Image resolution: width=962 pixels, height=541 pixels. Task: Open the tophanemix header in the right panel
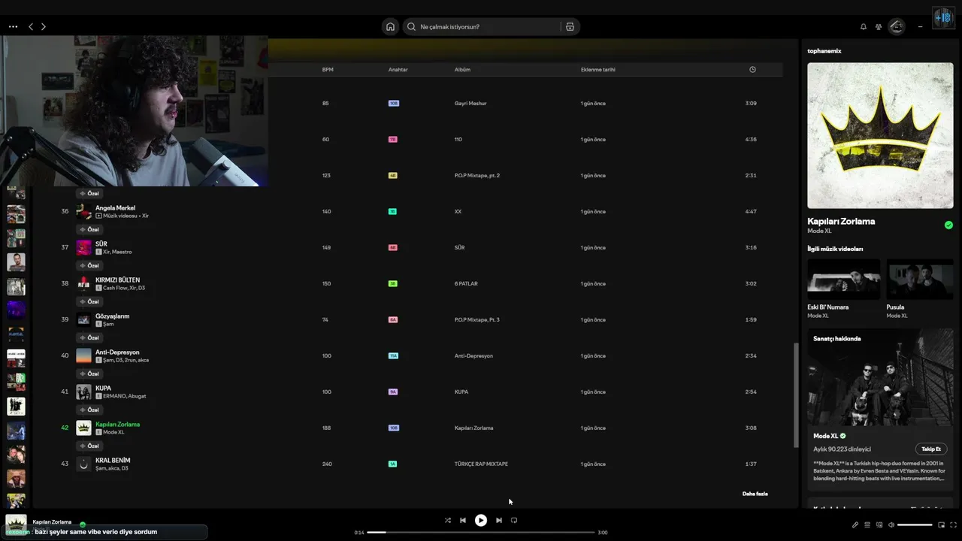pyautogui.click(x=824, y=51)
